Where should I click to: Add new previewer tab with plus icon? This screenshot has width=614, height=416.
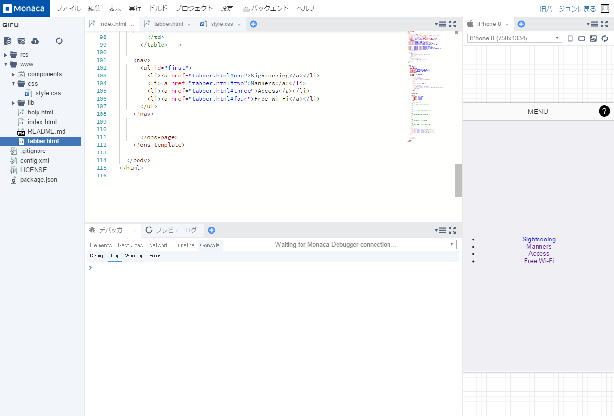521,24
